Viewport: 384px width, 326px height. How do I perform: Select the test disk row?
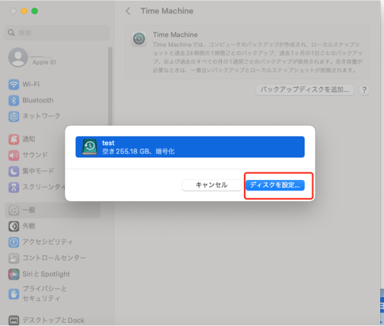(190, 147)
